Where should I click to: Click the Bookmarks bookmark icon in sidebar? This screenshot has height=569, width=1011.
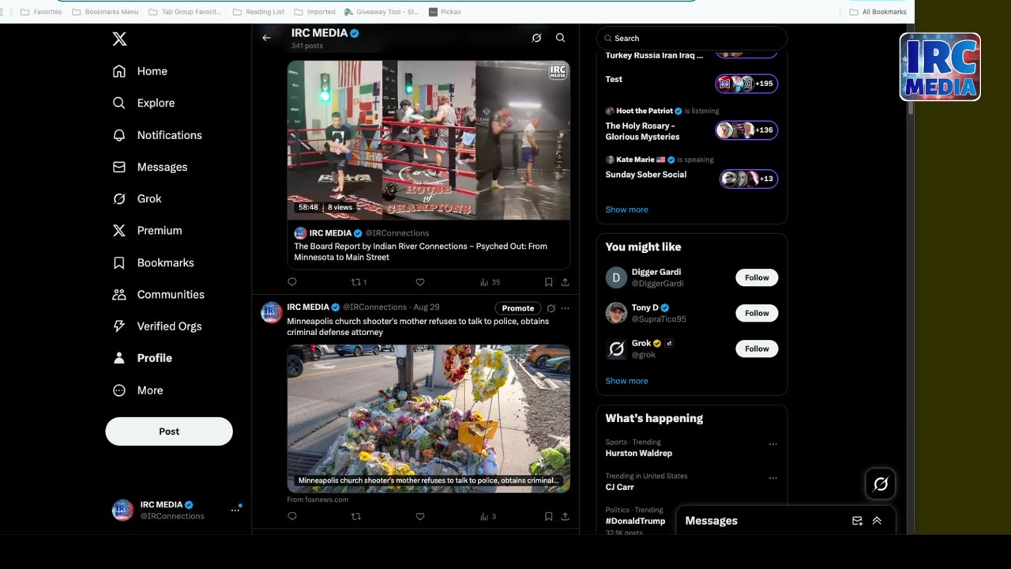(119, 262)
